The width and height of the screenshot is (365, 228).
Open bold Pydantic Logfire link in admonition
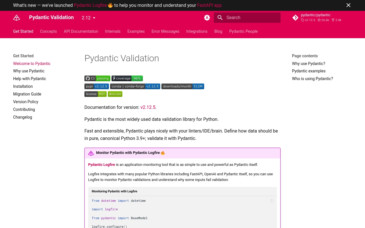point(102,164)
